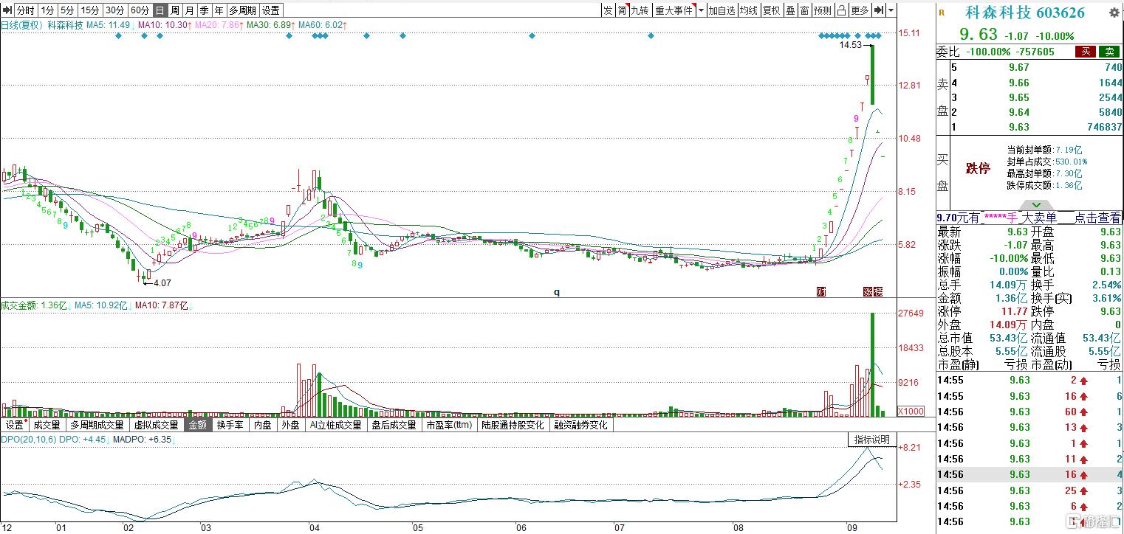This screenshot has width=1124, height=534.
Task: Switch to 30分 period
Action: point(114,10)
